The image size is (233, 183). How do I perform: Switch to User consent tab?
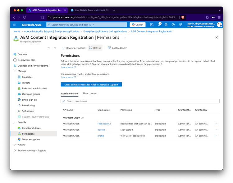[90, 94]
